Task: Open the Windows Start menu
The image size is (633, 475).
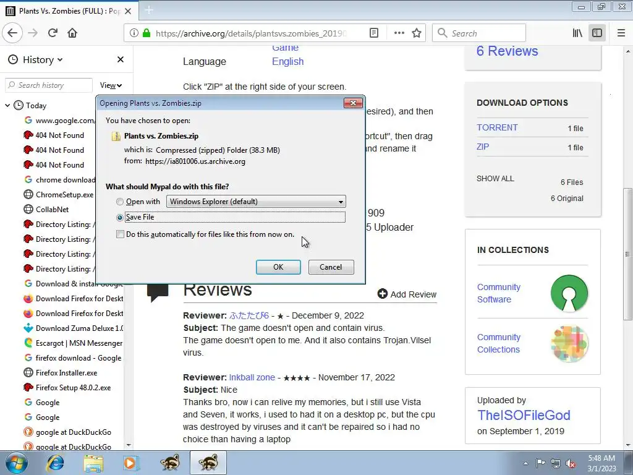Action: coord(16,463)
